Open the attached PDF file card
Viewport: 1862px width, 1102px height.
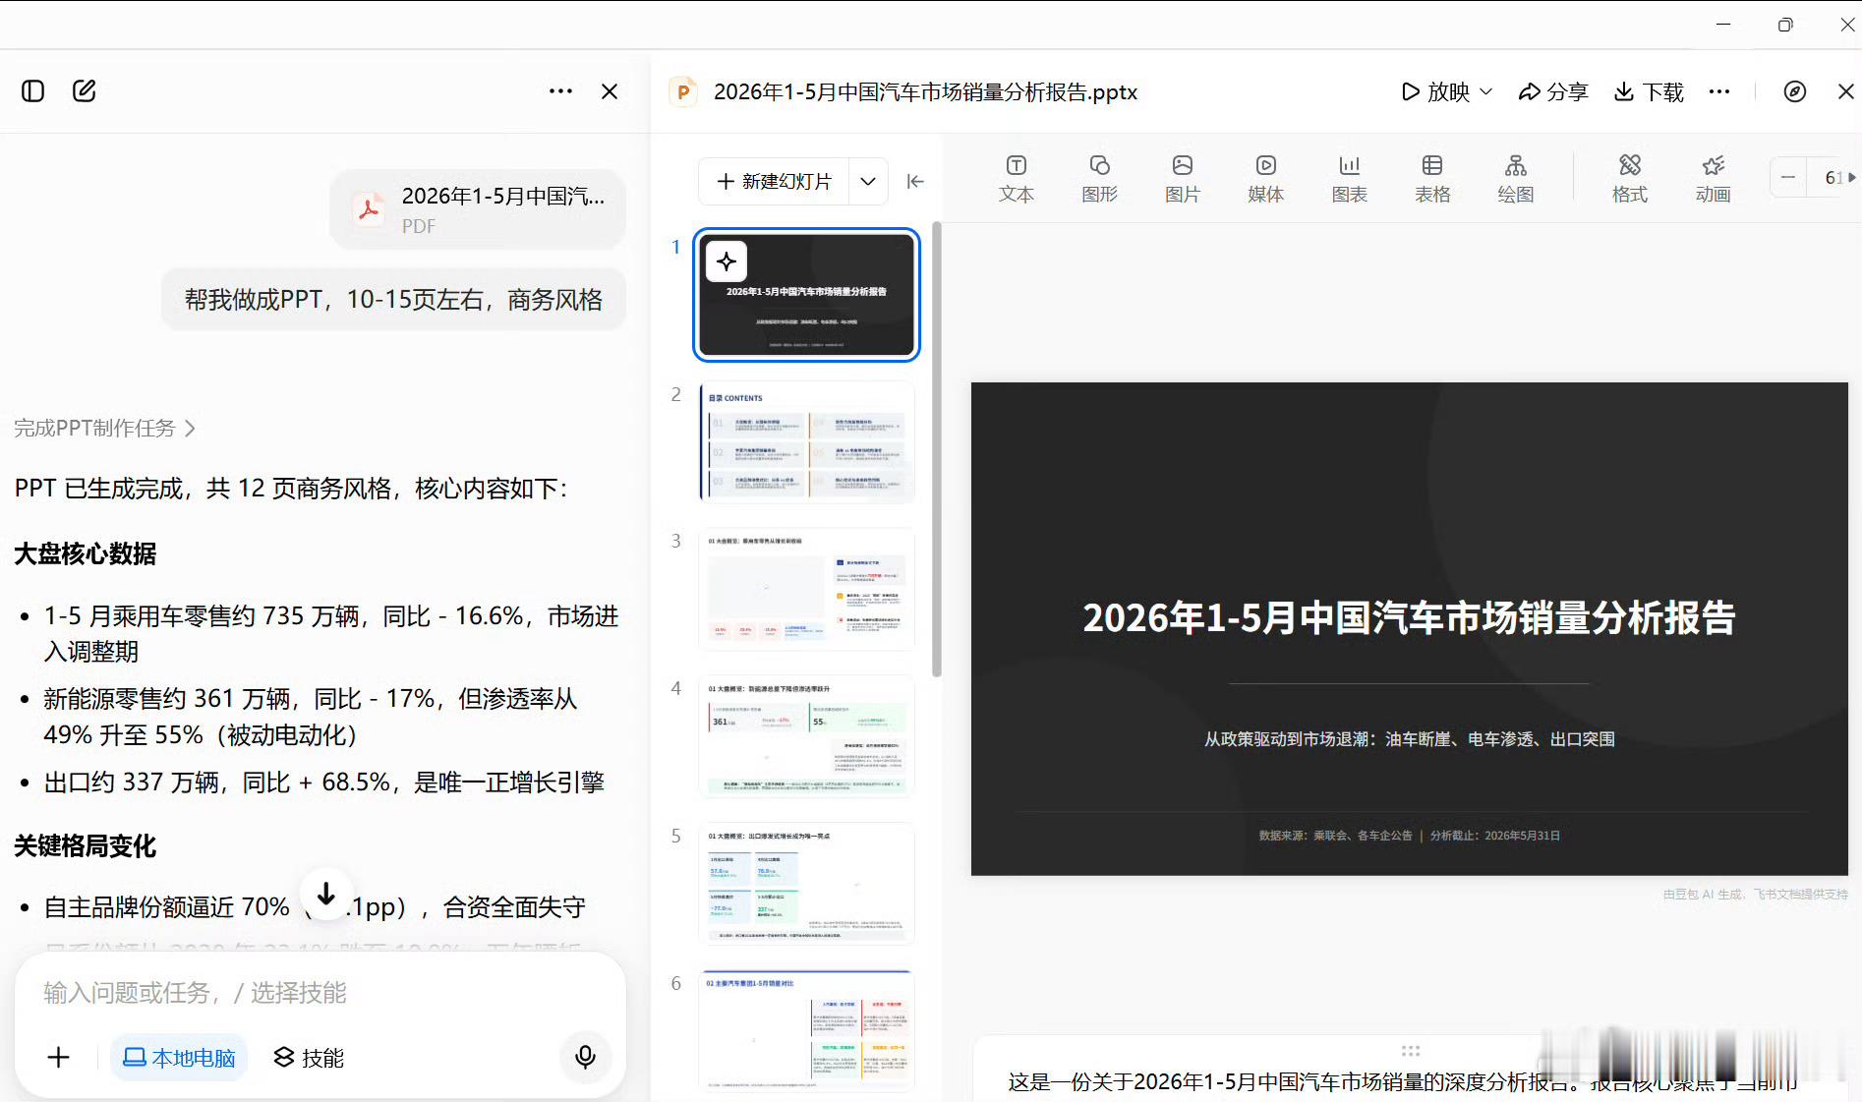(x=478, y=209)
